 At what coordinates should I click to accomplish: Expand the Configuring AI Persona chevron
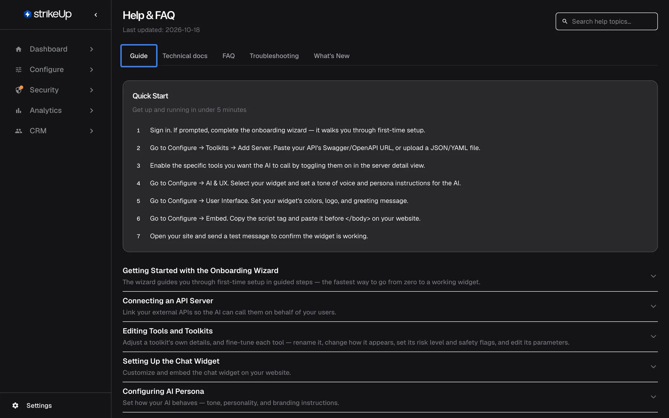click(x=653, y=397)
